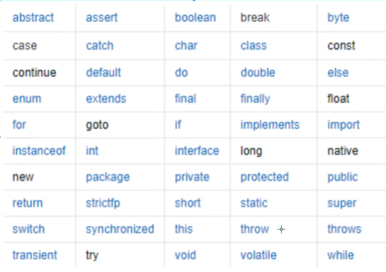Click the throws keyword link

click(345, 229)
